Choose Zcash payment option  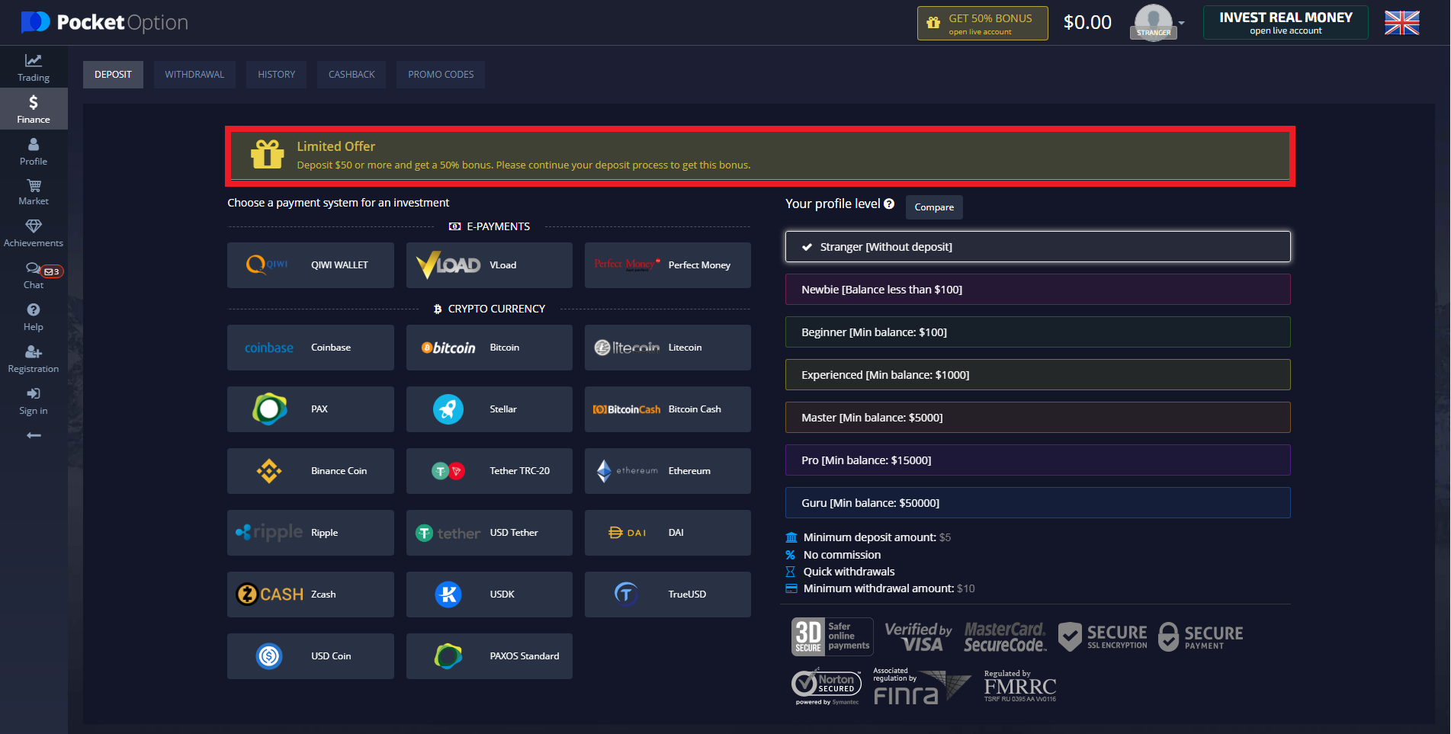(310, 595)
